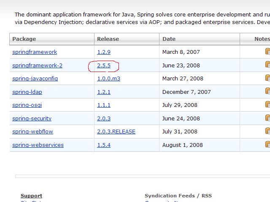
Task: Open the spring-osgi package link
Action: (x=27, y=105)
